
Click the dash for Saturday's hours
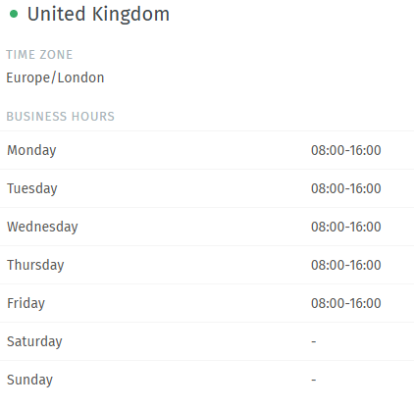[x=314, y=341]
